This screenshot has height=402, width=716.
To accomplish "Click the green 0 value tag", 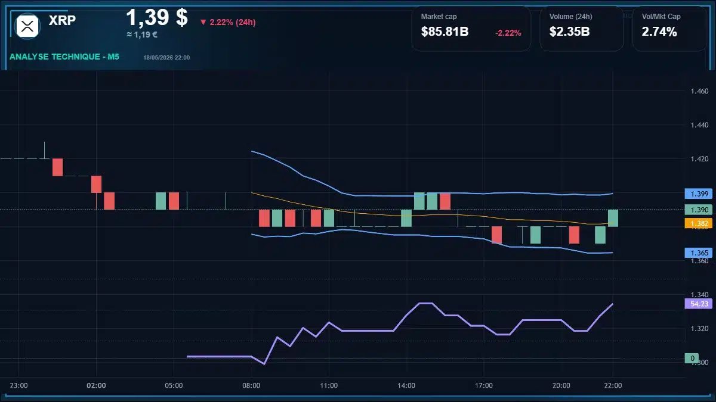I will (x=692, y=358).
